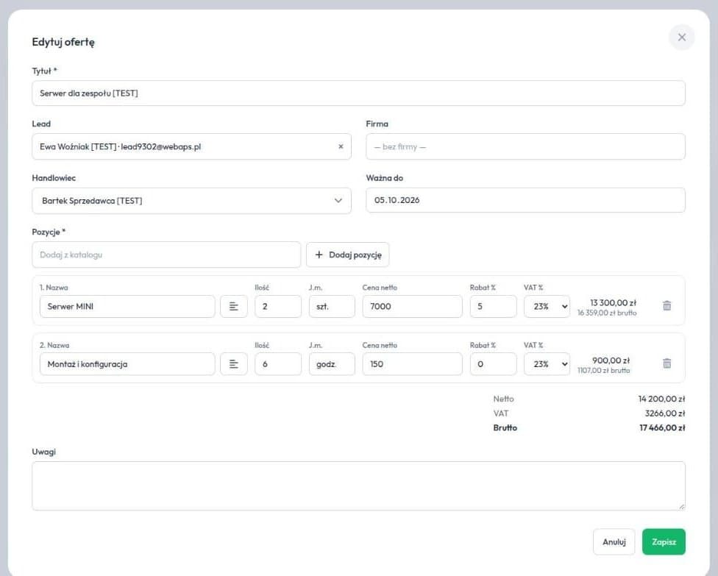Viewport: 718px width, 576px height.
Task: Open description for Montaż i konfiguracja position
Action: [233, 364]
